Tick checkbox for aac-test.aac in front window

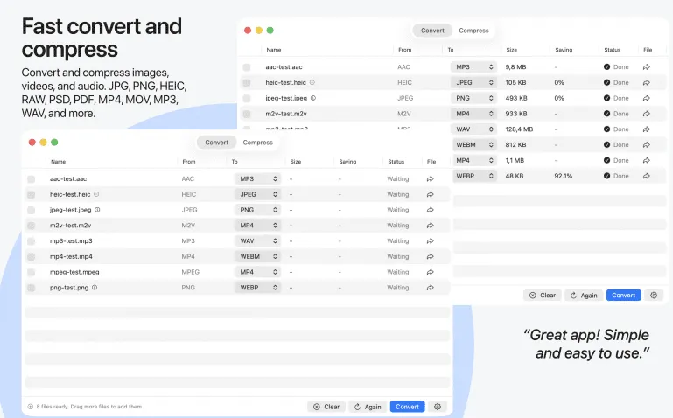31,178
